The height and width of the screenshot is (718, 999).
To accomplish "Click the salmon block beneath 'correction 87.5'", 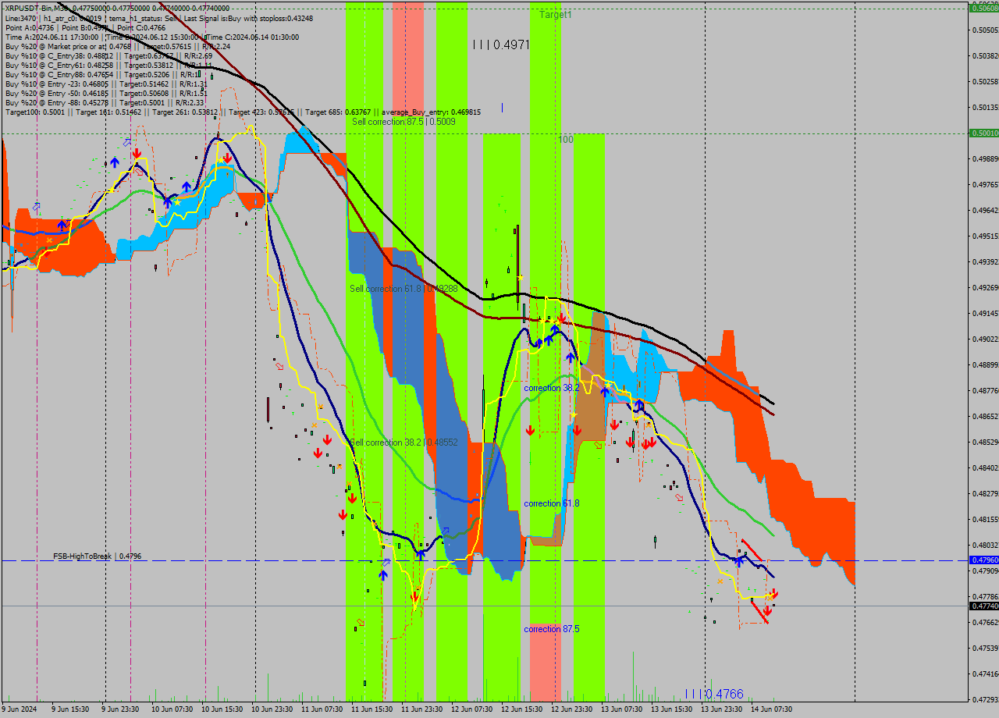I will [546, 662].
